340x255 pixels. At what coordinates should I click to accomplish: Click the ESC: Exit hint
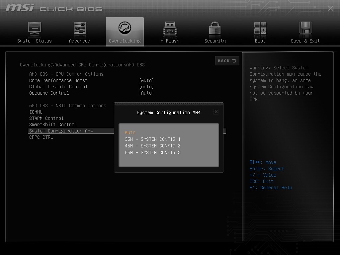262,182
